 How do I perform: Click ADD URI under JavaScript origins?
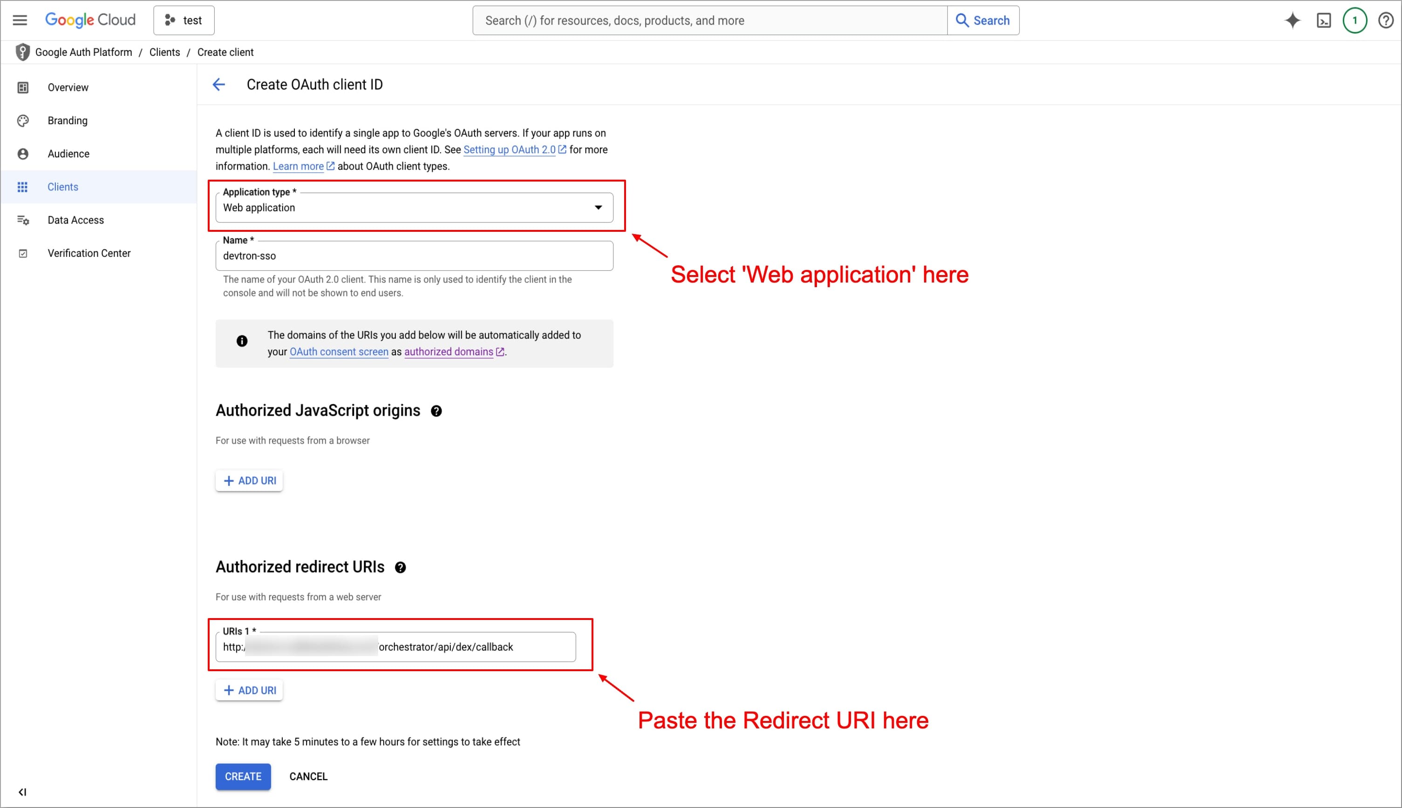tap(249, 481)
